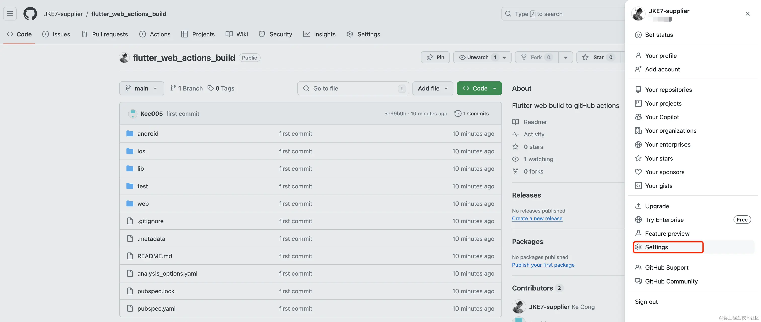The height and width of the screenshot is (322, 761).
Task: Open the Actions tab
Action: [155, 34]
